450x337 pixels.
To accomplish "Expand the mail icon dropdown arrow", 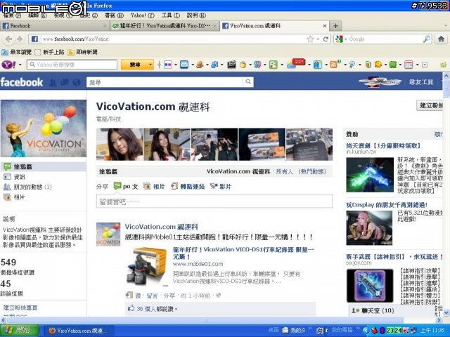I will tap(193, 65).
